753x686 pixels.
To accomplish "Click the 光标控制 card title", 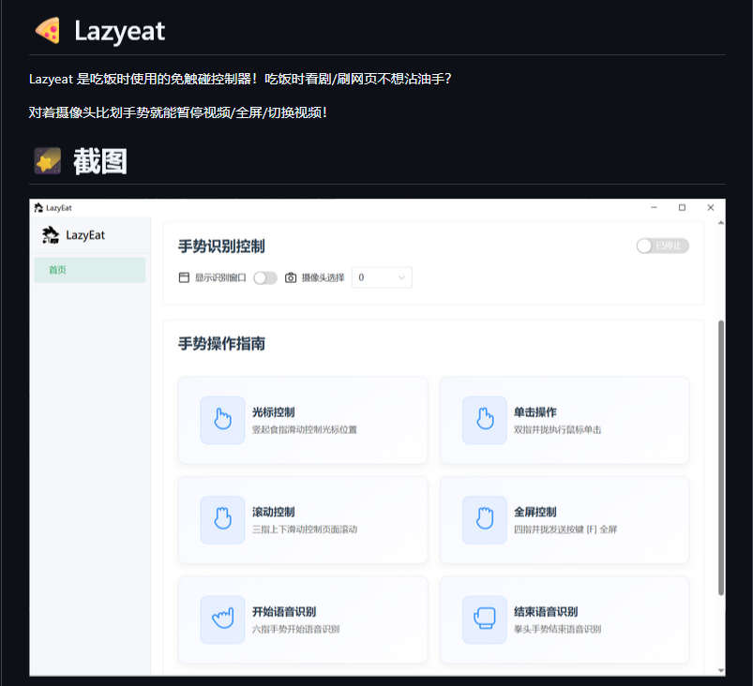I will point(274,412).
